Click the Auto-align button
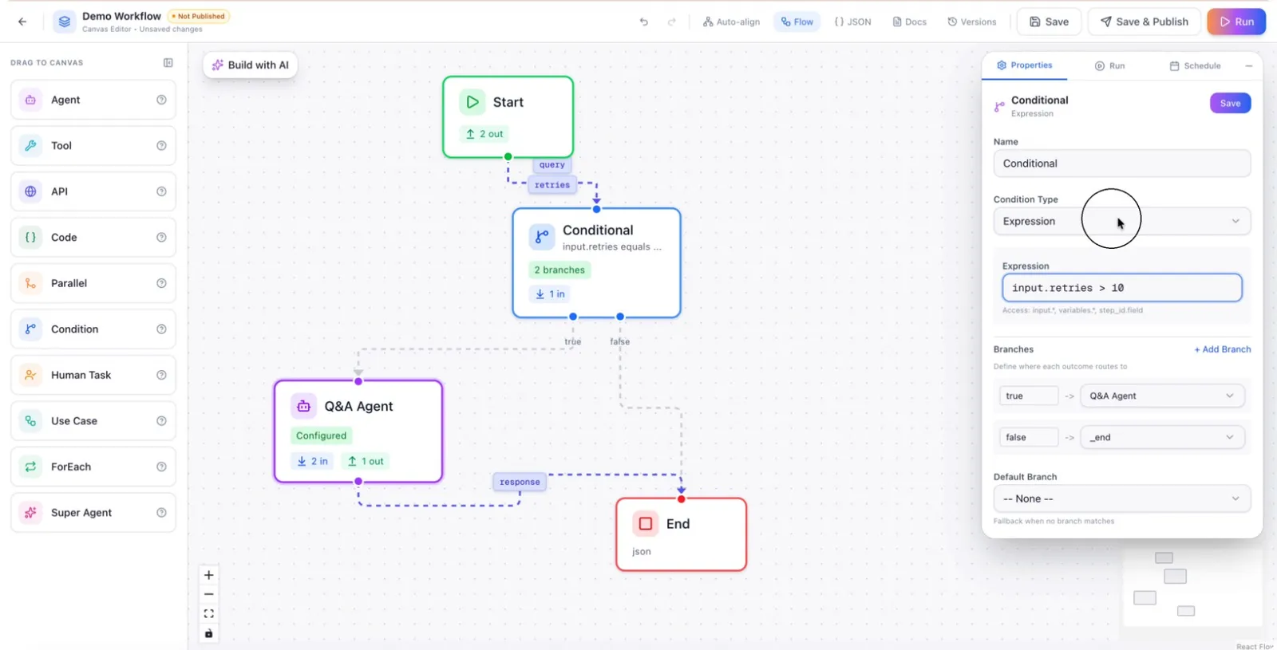Screen dimensions: 1277x650 coord(731,22)
